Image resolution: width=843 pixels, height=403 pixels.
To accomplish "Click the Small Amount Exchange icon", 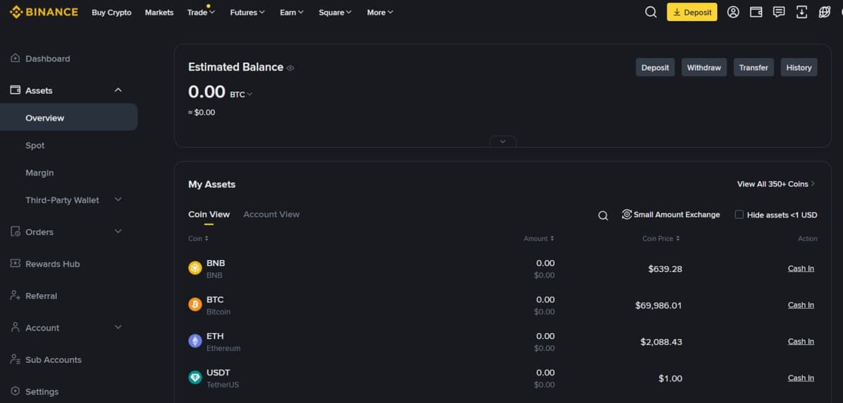I will (x=627, y=214).
